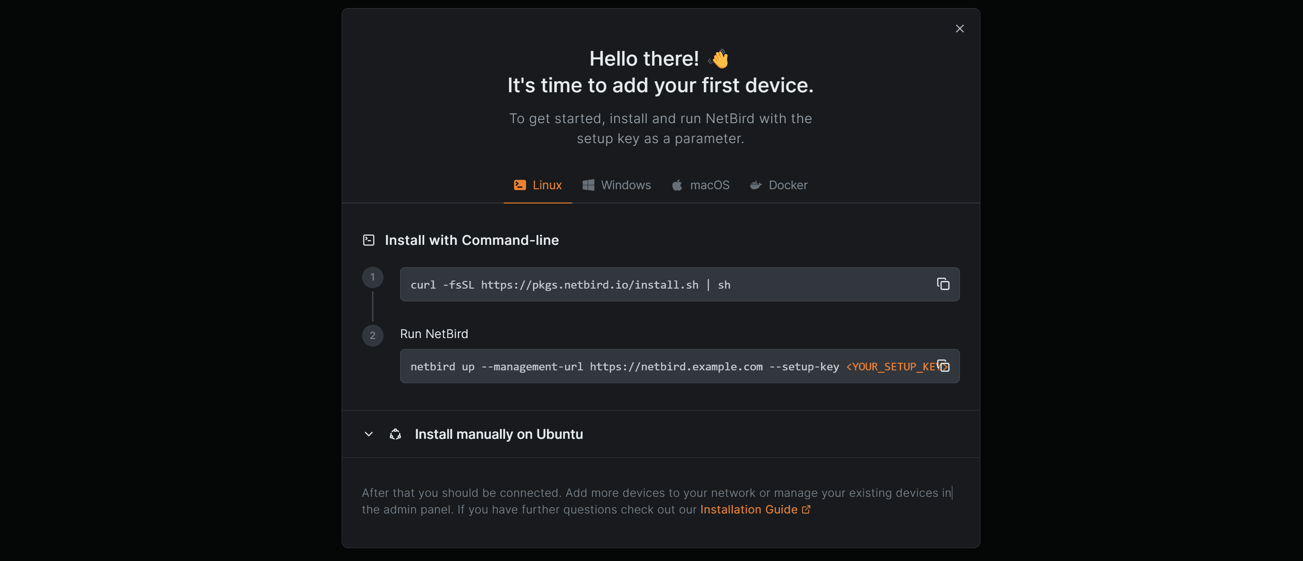Copy the curl install command
Screen dimensions: 1303x561
(x=943, y=284)
